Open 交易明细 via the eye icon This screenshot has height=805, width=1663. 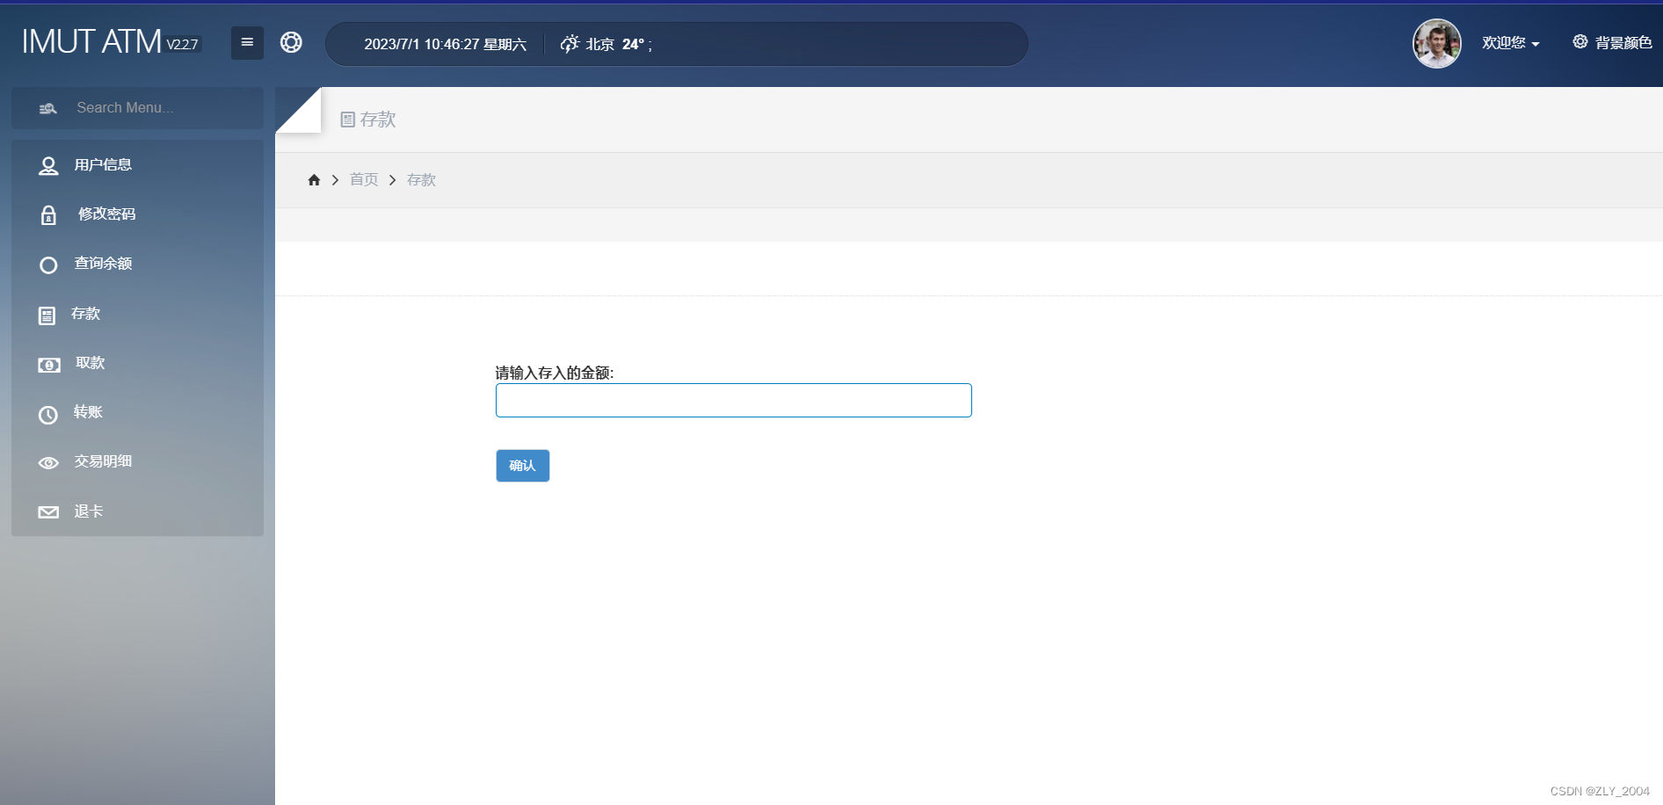(48, 462)
